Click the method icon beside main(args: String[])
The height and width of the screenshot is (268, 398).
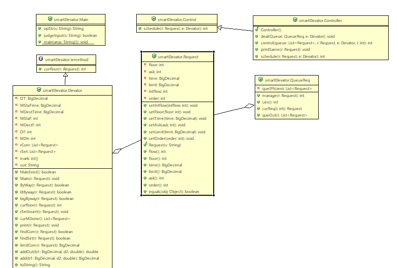point(40,42)
